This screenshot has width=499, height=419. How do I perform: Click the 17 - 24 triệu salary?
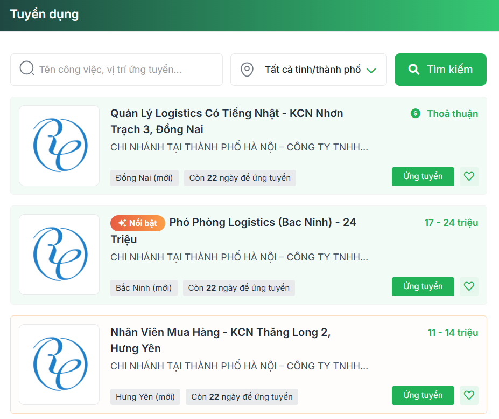tap(451, 223)
